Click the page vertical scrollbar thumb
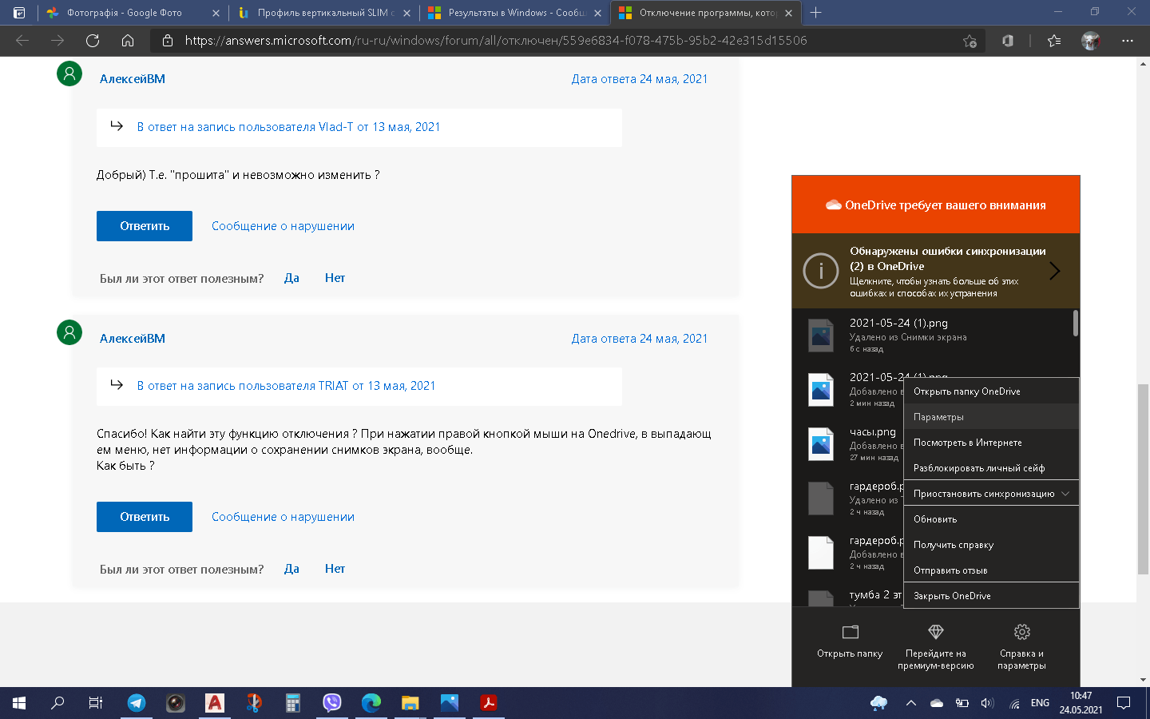The width and height of the screenshot is (1150, 719). point(1143,479)
